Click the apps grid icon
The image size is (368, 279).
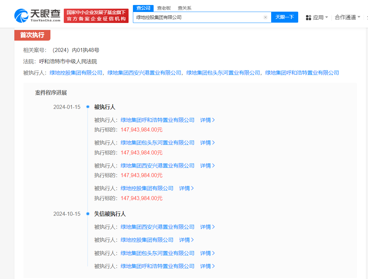(308, 18)
